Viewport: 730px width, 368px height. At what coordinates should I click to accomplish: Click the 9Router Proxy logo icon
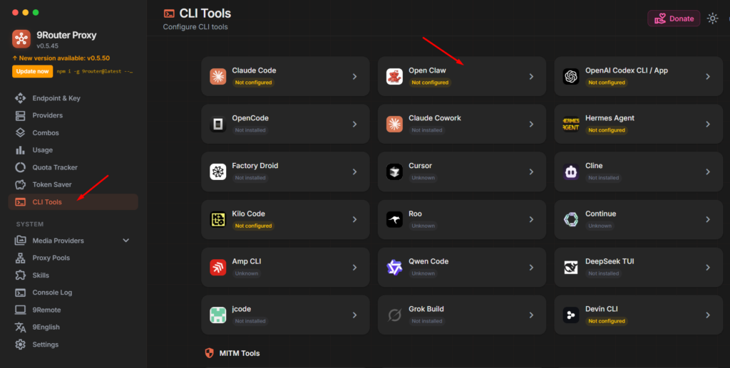pos(21,39)
